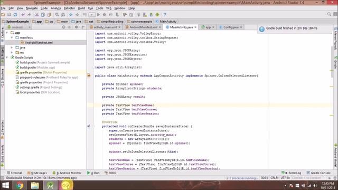The width and height of the screenshot is (338, 190).
Task: Open the Windows Start button
Action: (x=5, y=185)
